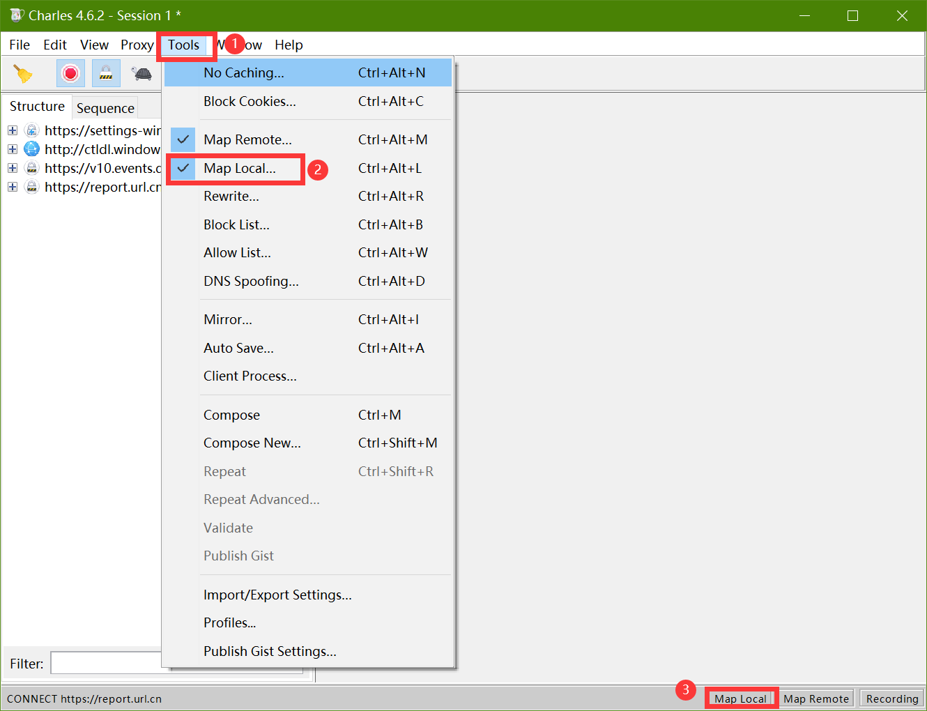Click the padlock icon next to report.url.cn host
Viewport: 927px width, 711px height.
click(x=32, y=187)
